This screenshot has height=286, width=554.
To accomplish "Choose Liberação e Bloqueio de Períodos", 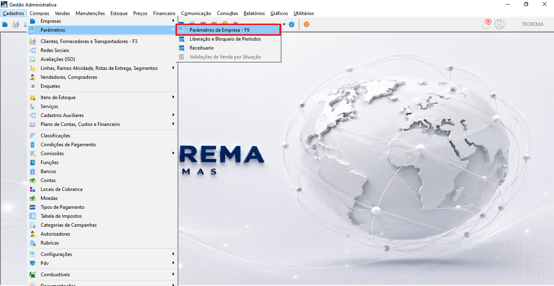I will 228,39.
